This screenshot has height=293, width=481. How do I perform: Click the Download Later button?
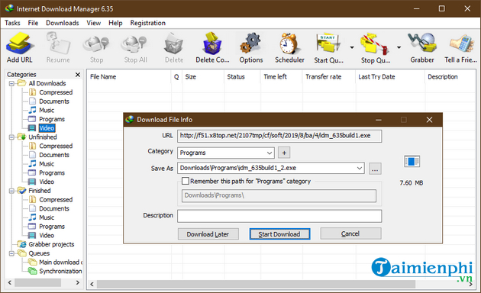[x=208, y=234]
